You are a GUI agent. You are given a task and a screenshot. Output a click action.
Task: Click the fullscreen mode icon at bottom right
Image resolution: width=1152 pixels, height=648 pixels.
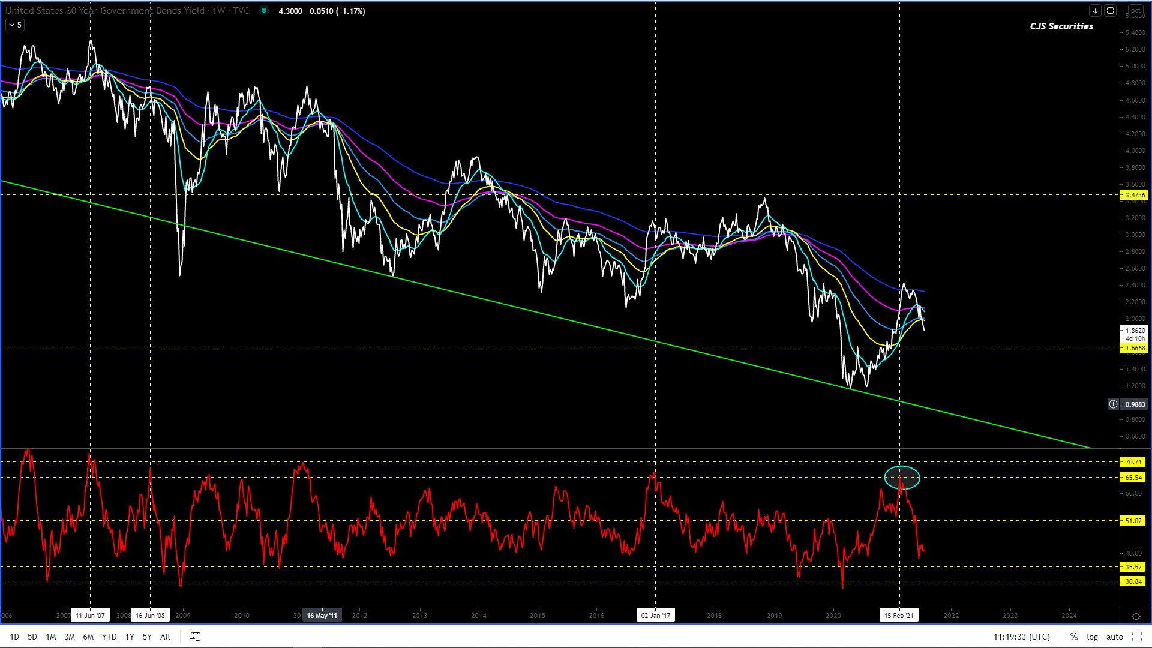(x=1137, y=637)
